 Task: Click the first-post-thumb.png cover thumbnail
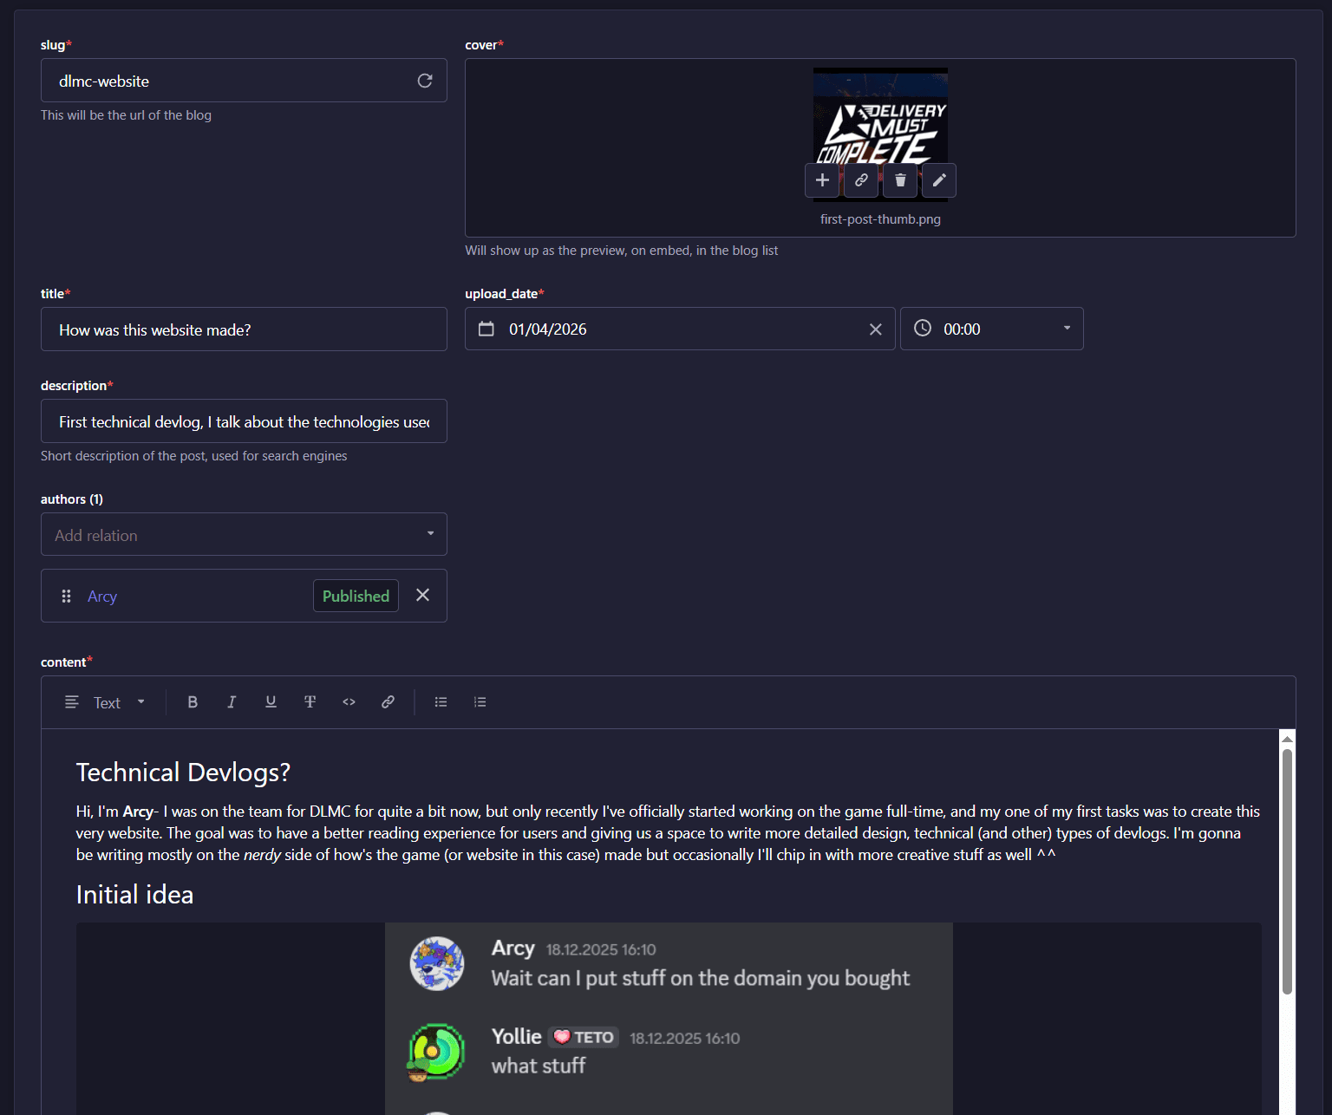point(879,117)
